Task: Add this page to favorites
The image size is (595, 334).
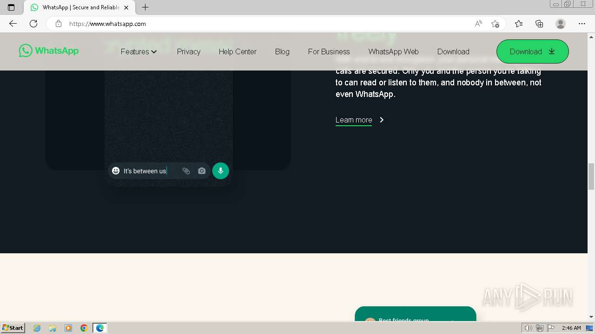Action: [495, 24]
